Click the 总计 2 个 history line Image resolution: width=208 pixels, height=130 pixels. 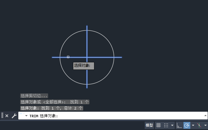52,108
